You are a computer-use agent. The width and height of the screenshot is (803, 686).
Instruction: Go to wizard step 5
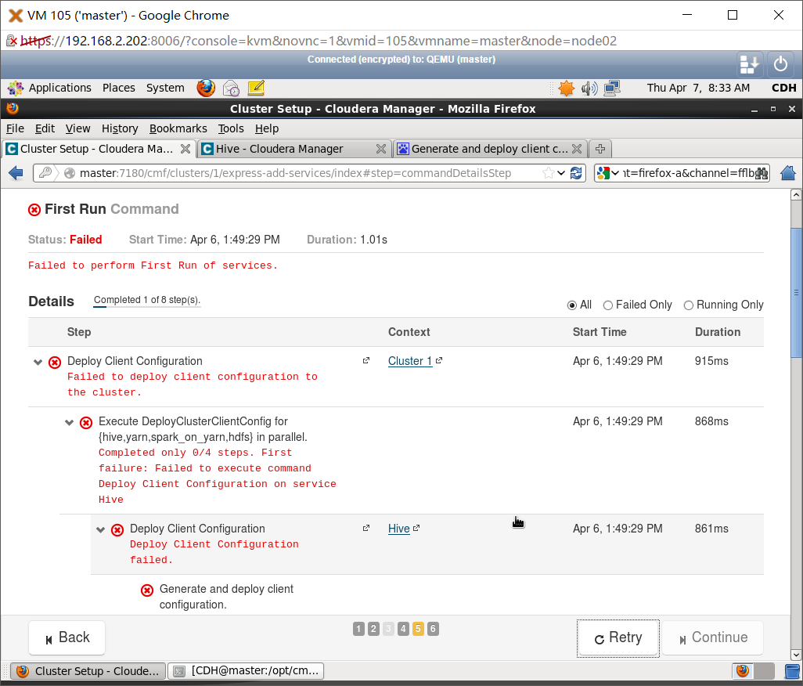(418, 629)
